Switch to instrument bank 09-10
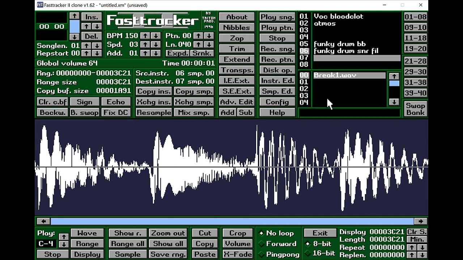Image resolution: width=463 pixels, height=260 pixels. click(x=415, y=27)
